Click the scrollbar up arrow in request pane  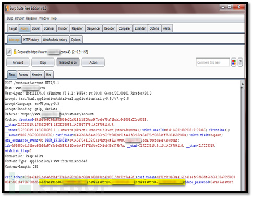pos(243,84)
